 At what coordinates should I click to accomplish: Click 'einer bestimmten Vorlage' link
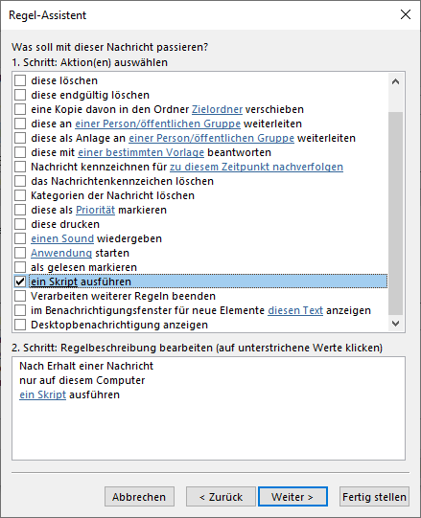pos(141,152)
